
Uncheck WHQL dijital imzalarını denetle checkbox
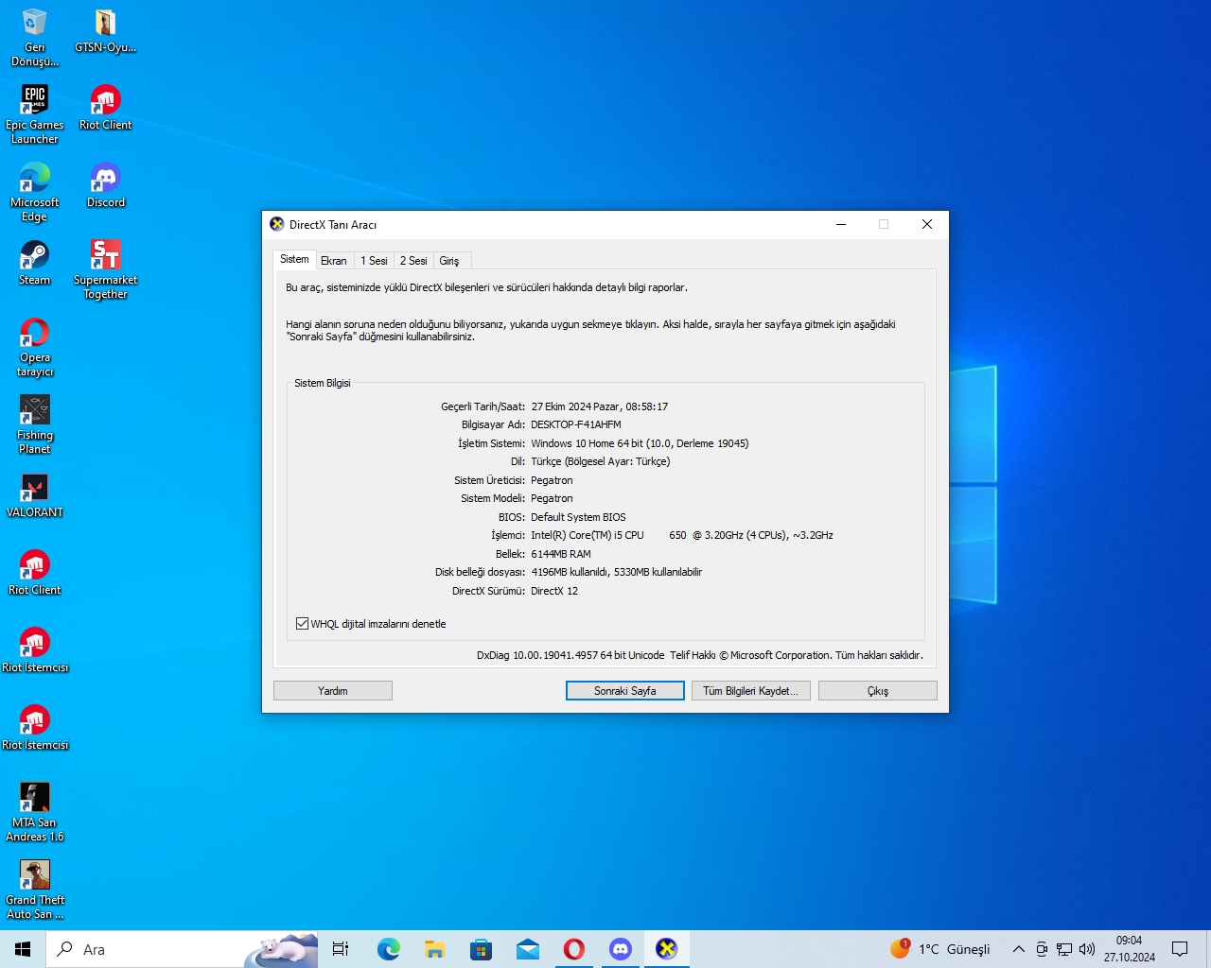(303, 624)
